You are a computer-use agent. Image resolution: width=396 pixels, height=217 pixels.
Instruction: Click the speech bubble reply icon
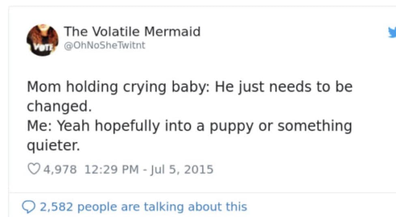click(28, 206)
